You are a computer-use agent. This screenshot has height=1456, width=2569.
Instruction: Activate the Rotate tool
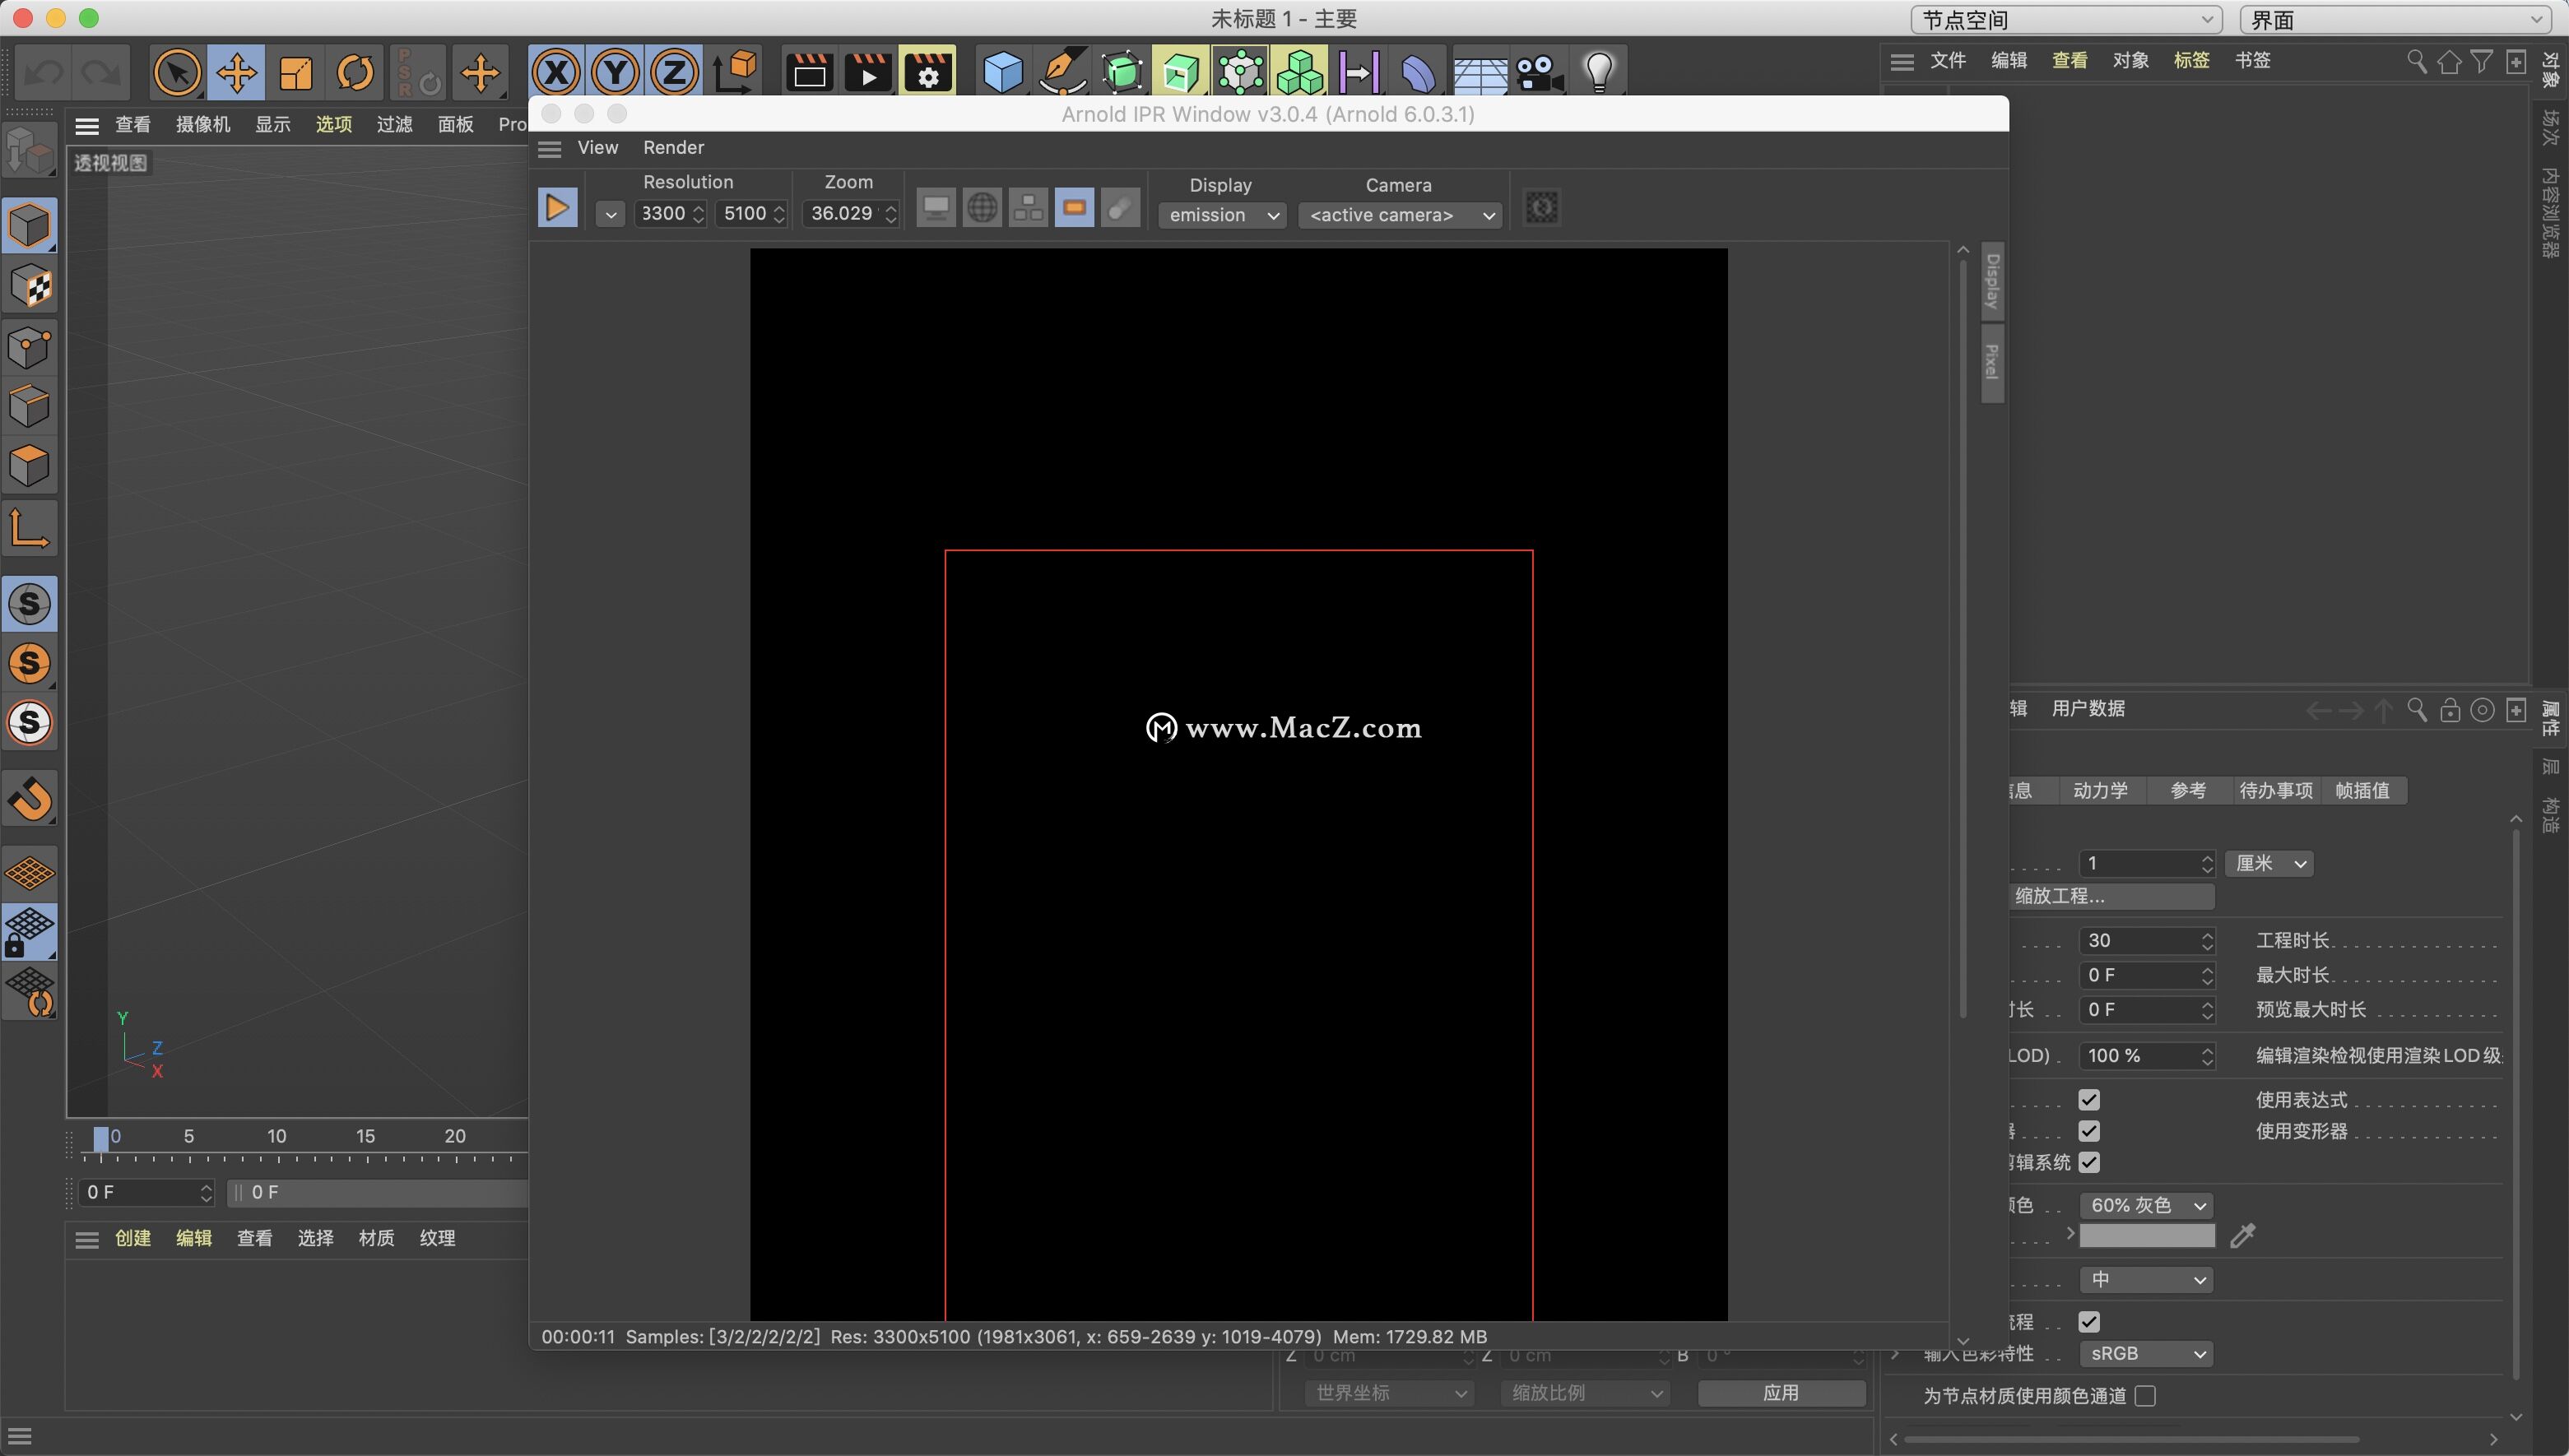pyautogui.click(x=355, y=72)
